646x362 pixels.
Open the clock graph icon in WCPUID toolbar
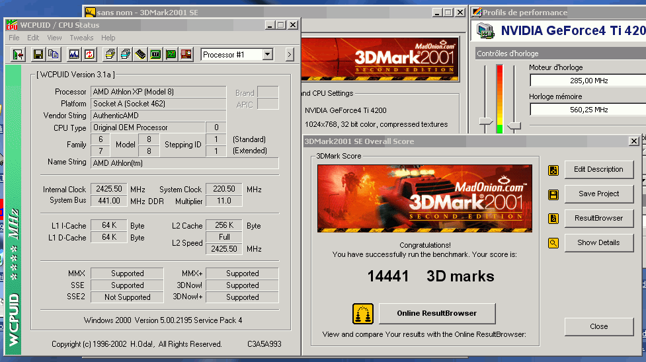(74, 54)
